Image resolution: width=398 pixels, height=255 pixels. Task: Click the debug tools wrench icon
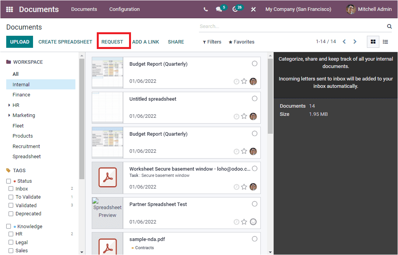[253, 9]
